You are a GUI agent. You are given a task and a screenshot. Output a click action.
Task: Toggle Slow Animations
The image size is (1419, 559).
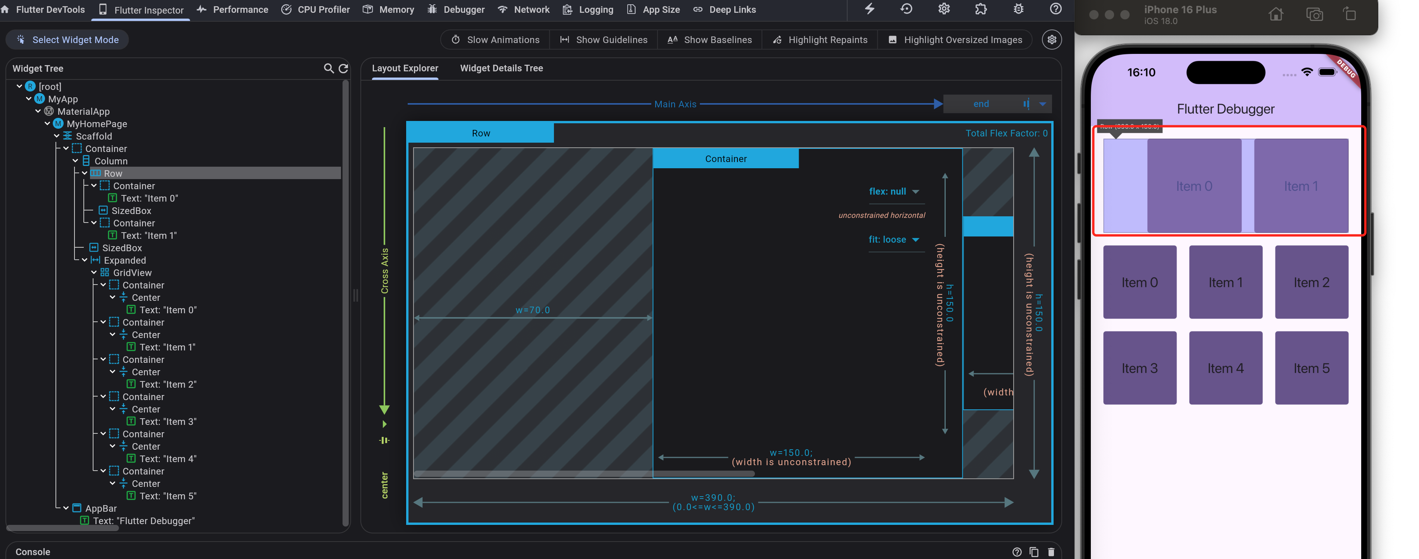(495, 40)
